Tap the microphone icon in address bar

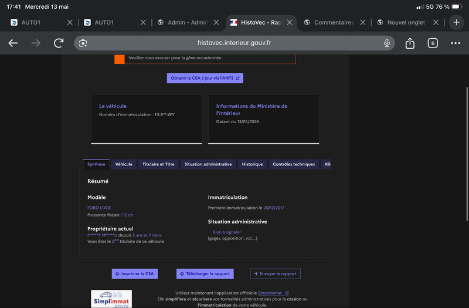pyautogui.click(x=387, y=43)
